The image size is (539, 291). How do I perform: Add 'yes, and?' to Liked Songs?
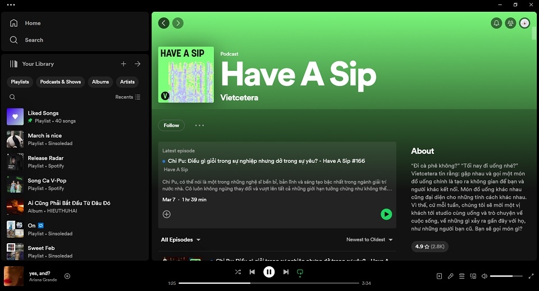pyautogui.click(x=67, y=276)
